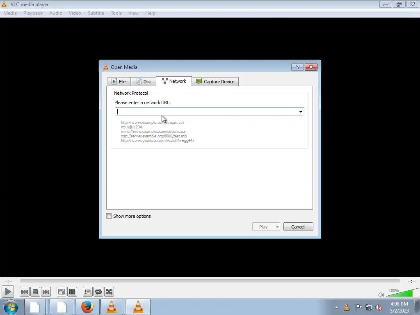Image resolution: width=420 pixels, height=315 pixels.
Task: Open the Tools menu
Action: click(x=116, y=13)
